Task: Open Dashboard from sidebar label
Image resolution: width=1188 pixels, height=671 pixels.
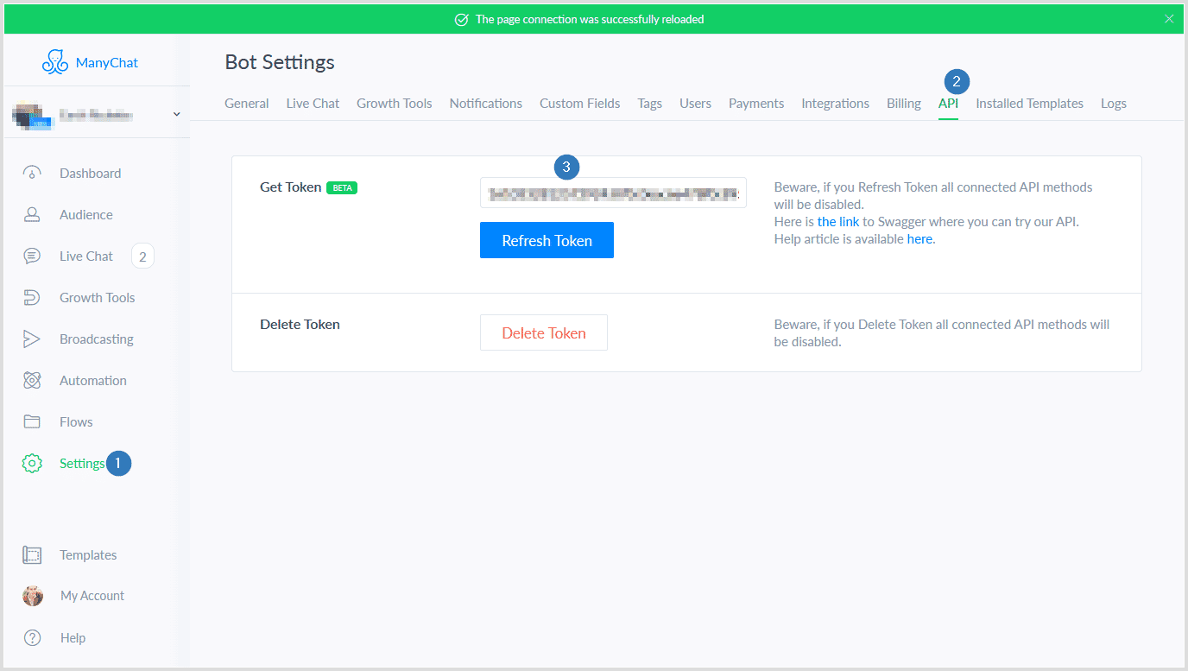Action: pyautogui.click(x=90, y=173)
